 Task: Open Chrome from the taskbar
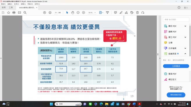point(129,104)
